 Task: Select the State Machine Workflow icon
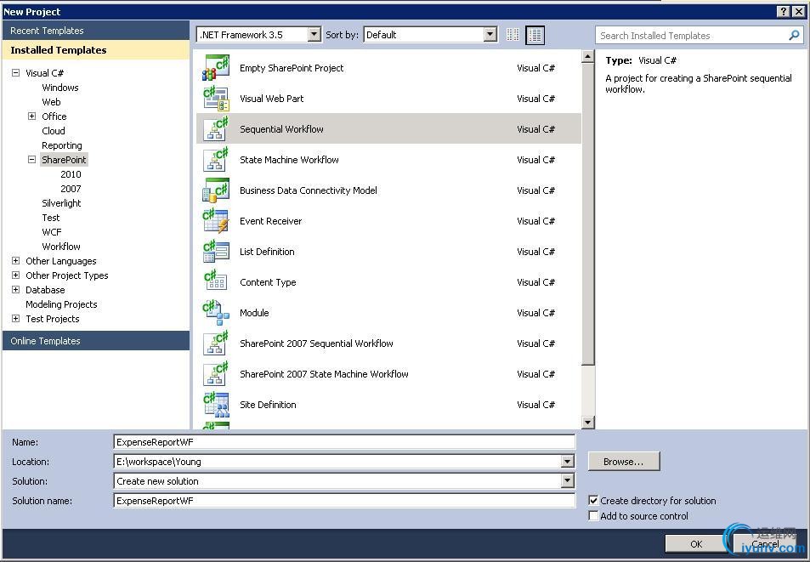point(216,159)
